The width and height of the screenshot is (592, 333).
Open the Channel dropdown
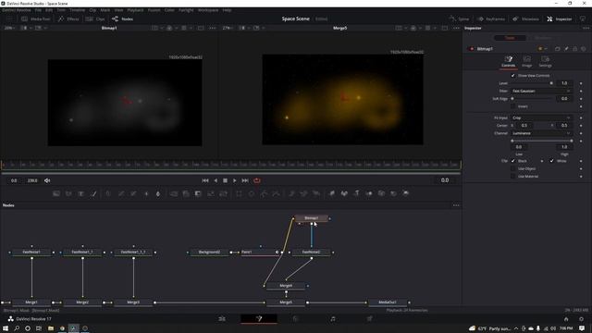coord(541,133)
